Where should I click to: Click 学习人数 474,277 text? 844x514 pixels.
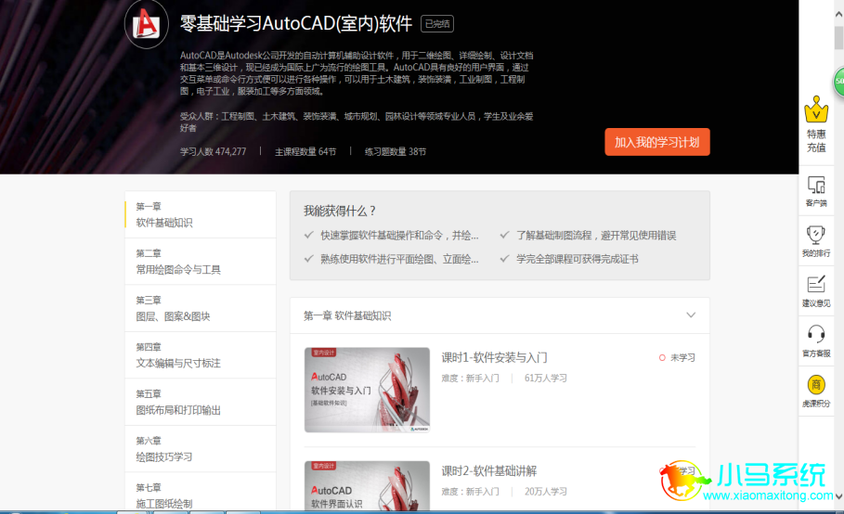tap(213, 151)
